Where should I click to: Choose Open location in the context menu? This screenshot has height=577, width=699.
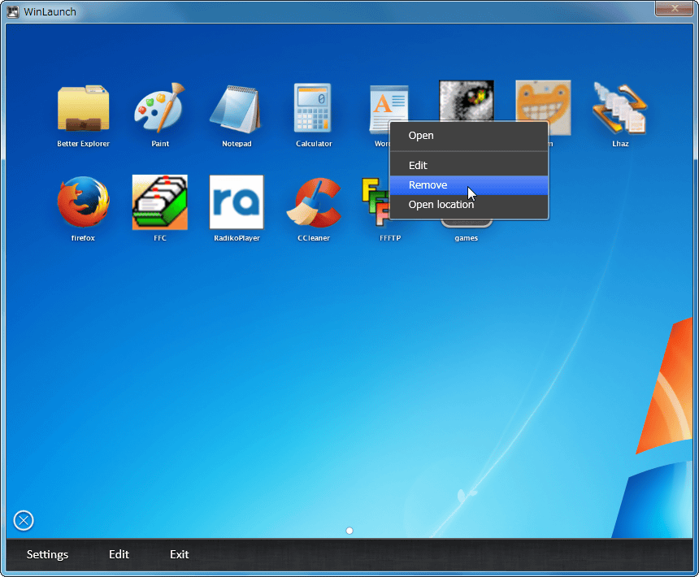pos(469,205)
